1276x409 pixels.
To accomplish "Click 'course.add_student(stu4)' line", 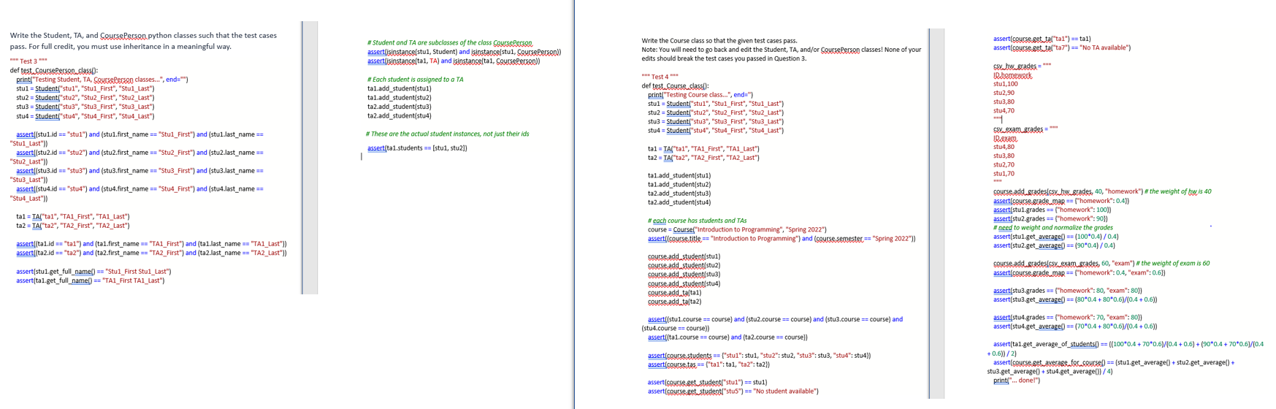I will pos(684,283).
